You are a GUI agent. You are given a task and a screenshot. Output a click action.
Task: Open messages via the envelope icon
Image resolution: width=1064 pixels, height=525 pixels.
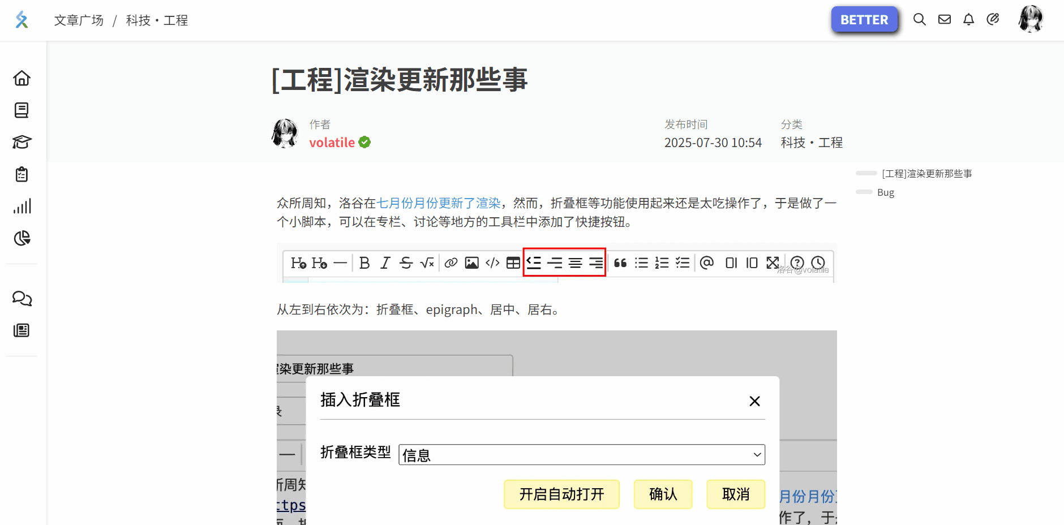pyautogui.click(x=945, y=20)
